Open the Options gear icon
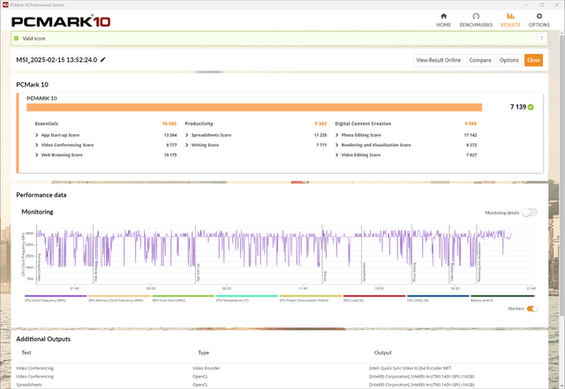Image resolution: width=565 pixels, height=389 pixels. click(x=539, y=16)
